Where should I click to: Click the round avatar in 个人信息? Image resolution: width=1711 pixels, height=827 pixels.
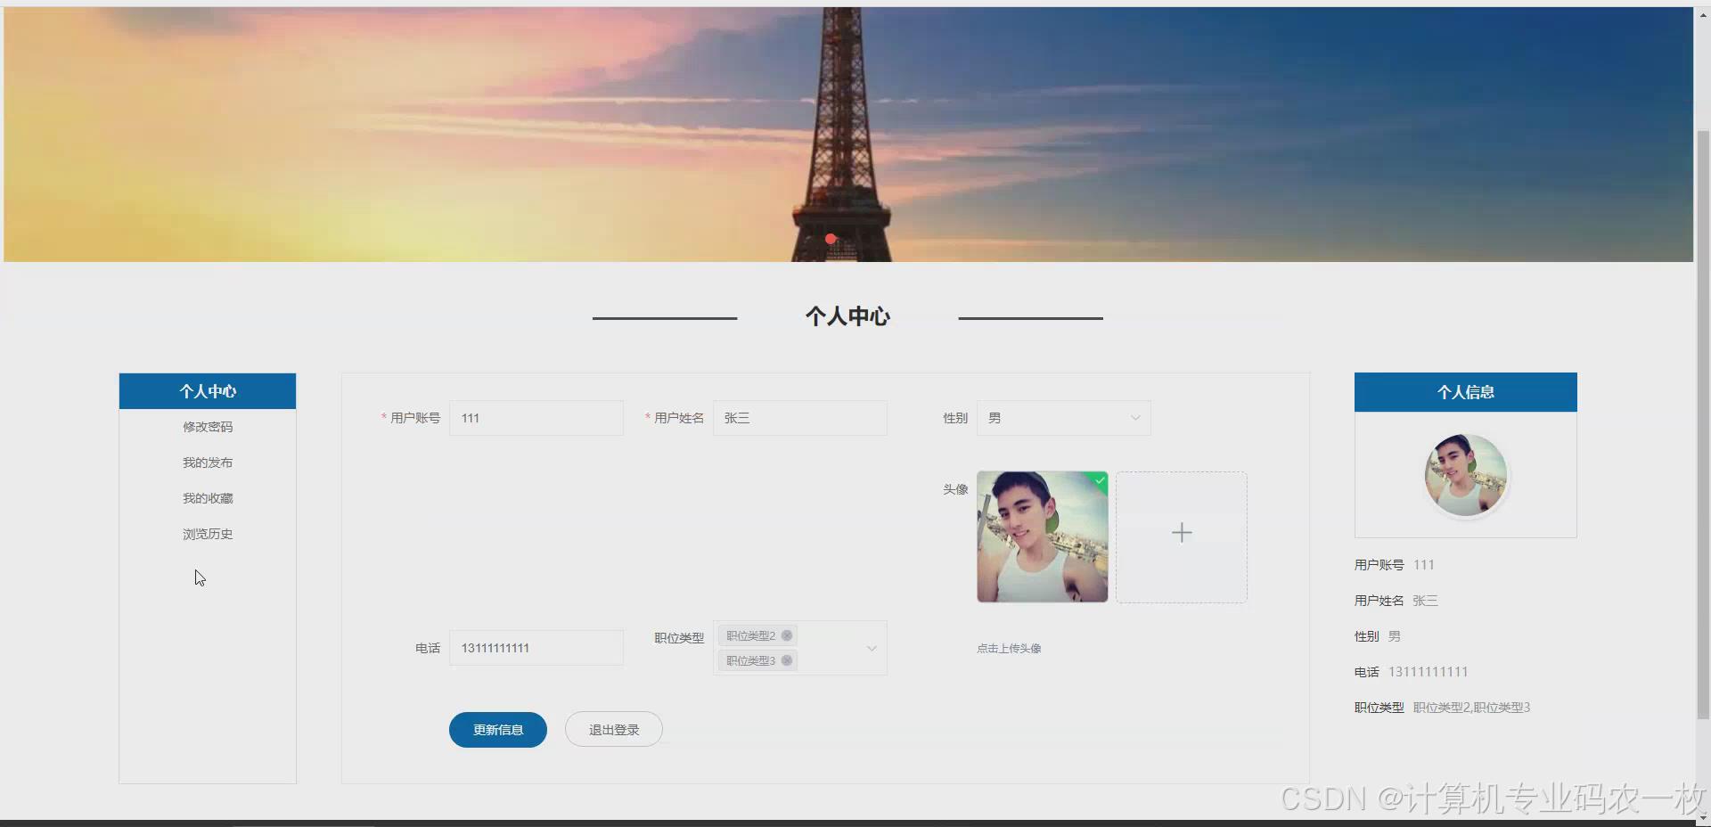coord(1466,475)
